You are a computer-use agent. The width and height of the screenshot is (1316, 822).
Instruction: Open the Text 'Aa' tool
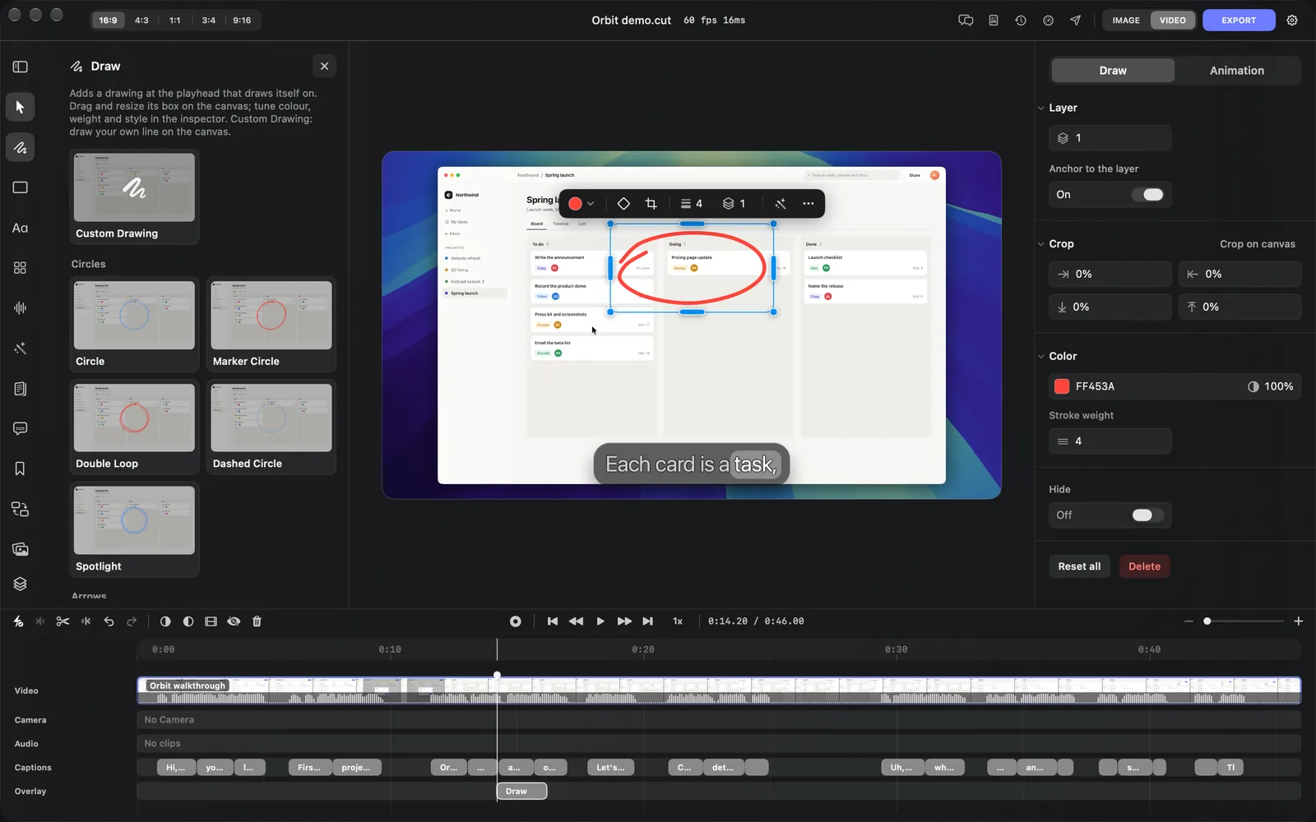tap(21, 228)
